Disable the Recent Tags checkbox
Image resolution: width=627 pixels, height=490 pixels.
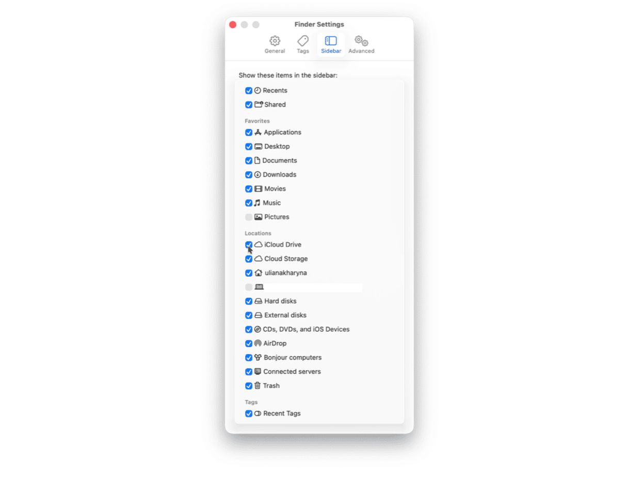249,414
